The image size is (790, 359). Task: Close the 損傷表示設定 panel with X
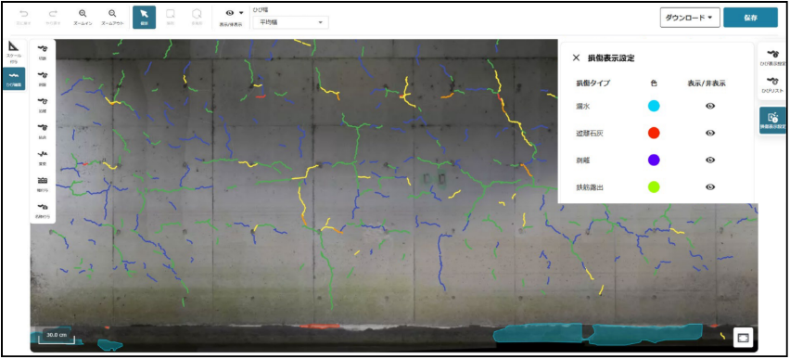point(577,58)
